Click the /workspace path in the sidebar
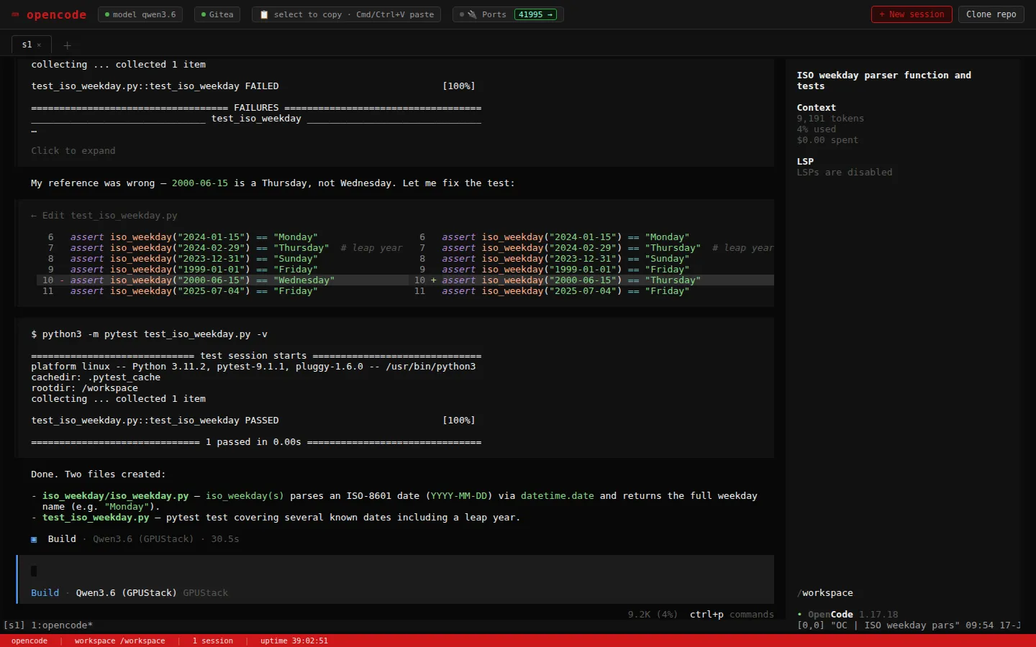Viewport: 1036px width, 647px height. tap(824, 593)
